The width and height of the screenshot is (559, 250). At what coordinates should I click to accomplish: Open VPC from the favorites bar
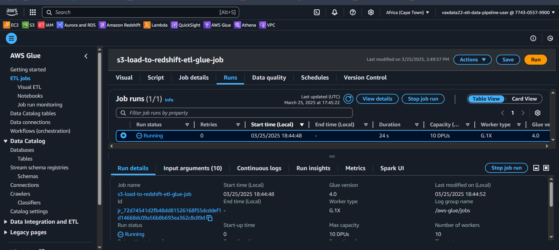coord(267,25)
